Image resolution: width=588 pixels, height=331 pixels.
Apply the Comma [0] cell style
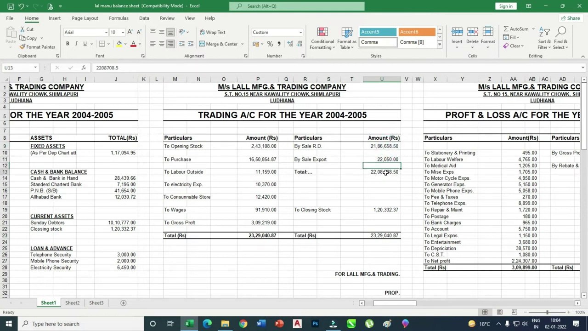pyautogui.click(x=417, y=42)
